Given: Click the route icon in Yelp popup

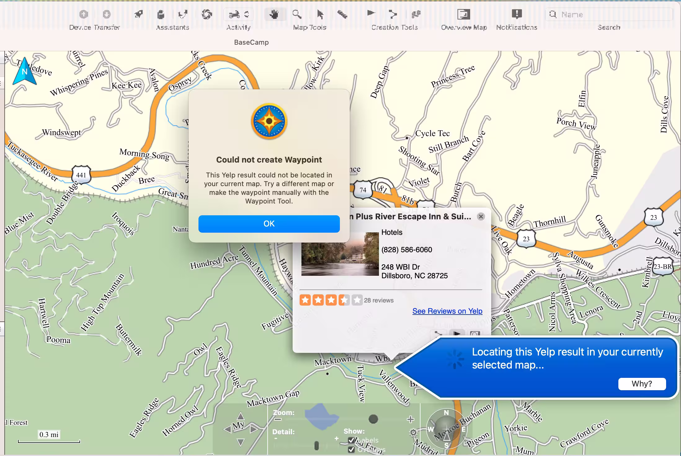Looking at the screenshot, I should tap(438, 334).
